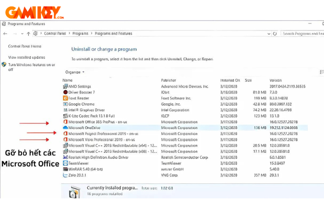Select the Realtek High Definition Audio Driver entry
The height and width of the screenshot is (202, 324).
(x=98, y=157)
